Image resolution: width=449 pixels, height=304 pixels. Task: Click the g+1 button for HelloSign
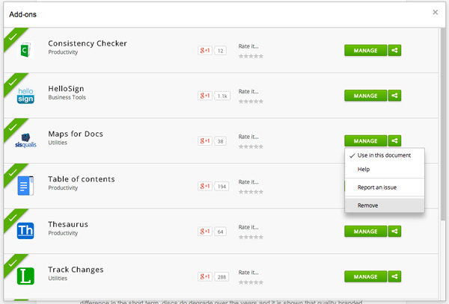pos(205,96)
